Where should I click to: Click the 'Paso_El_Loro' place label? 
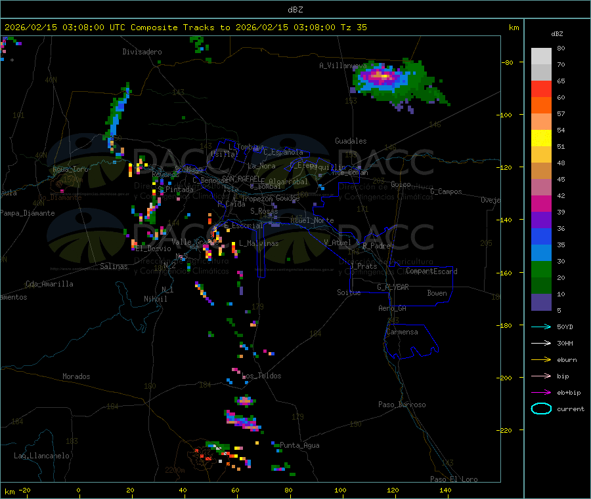click(x=454, y=479)
